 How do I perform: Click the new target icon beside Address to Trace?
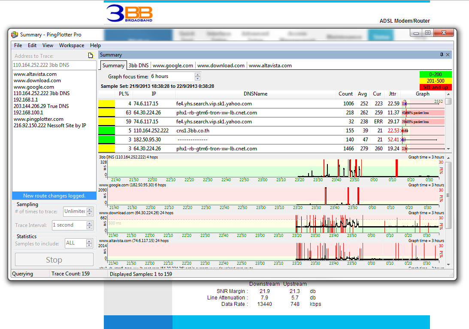(x=90, y=55)
